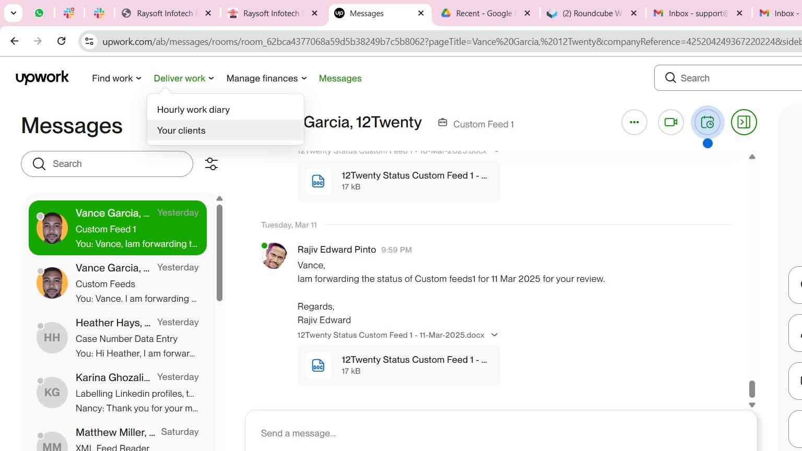Open the browser tab search dropdown
Viewport: 802px width, 451px height.
(13, 13)
